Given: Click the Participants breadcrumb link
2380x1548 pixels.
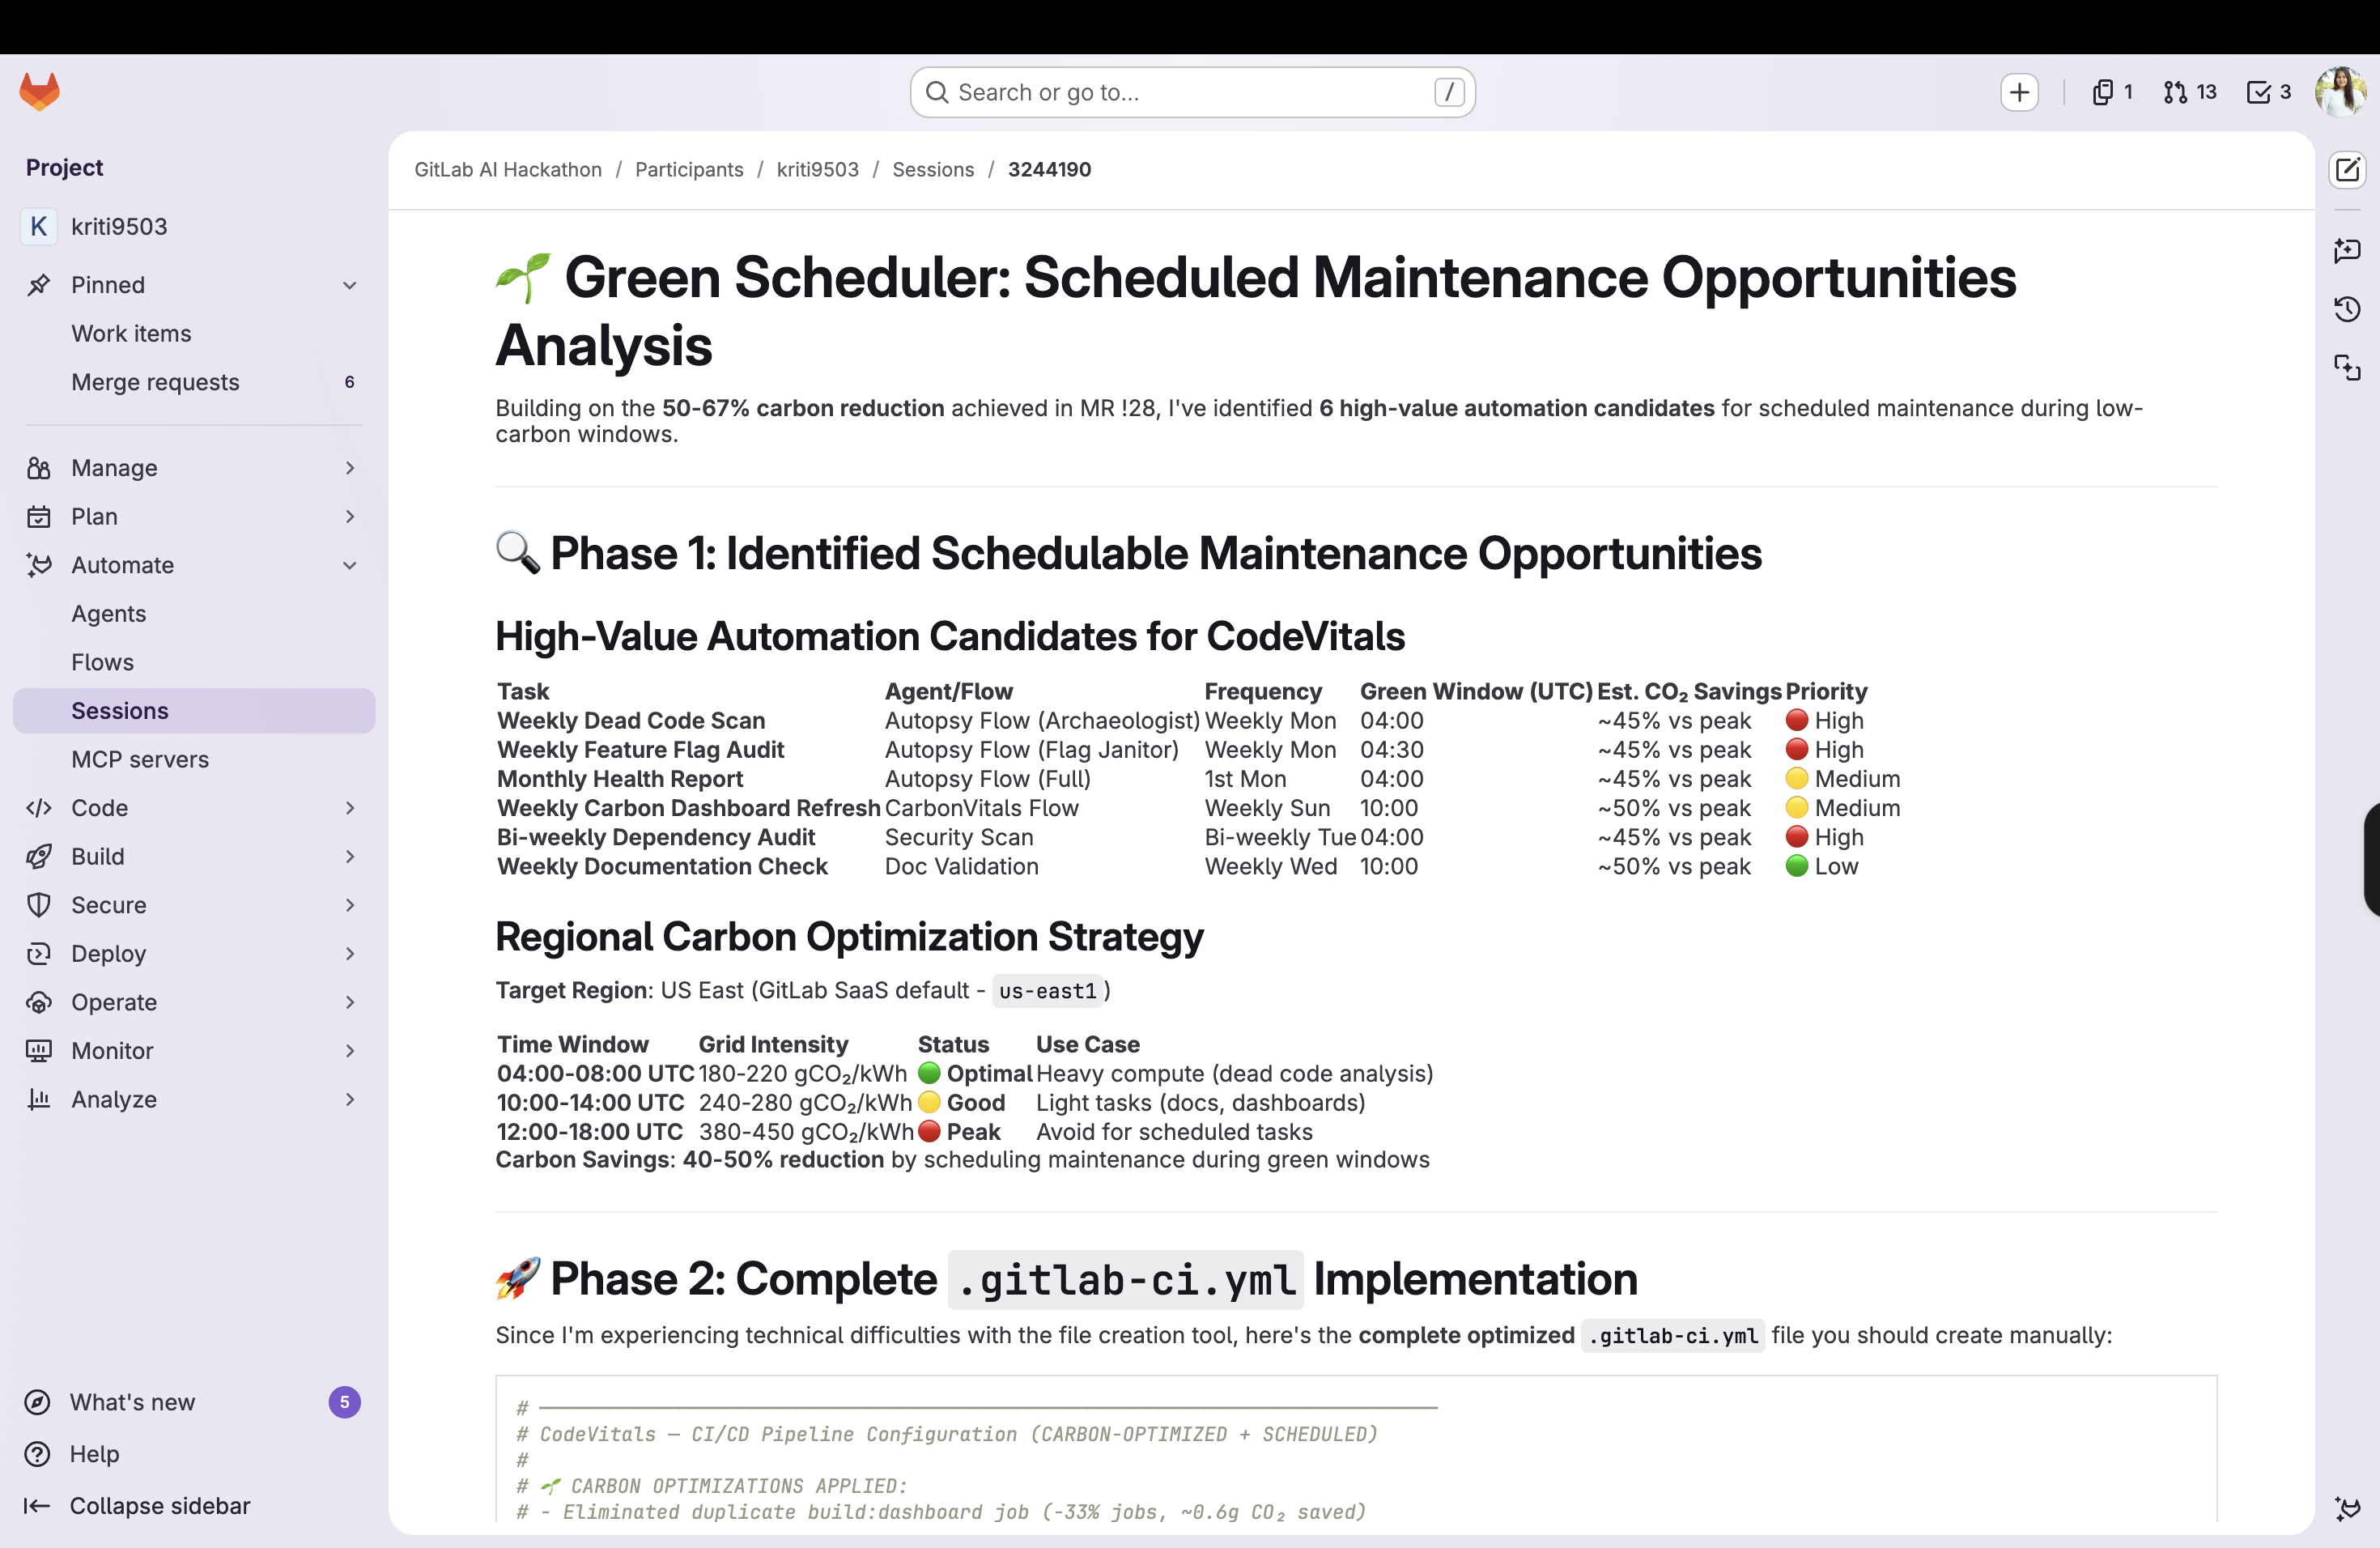Looking at the screenshot, I should click(688, 170).
